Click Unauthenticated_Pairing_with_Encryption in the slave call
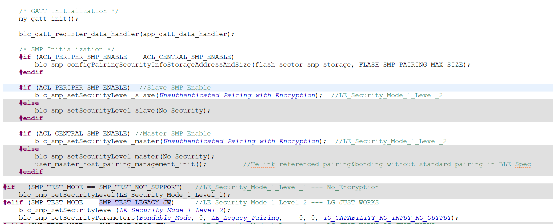 coord(237,95)
